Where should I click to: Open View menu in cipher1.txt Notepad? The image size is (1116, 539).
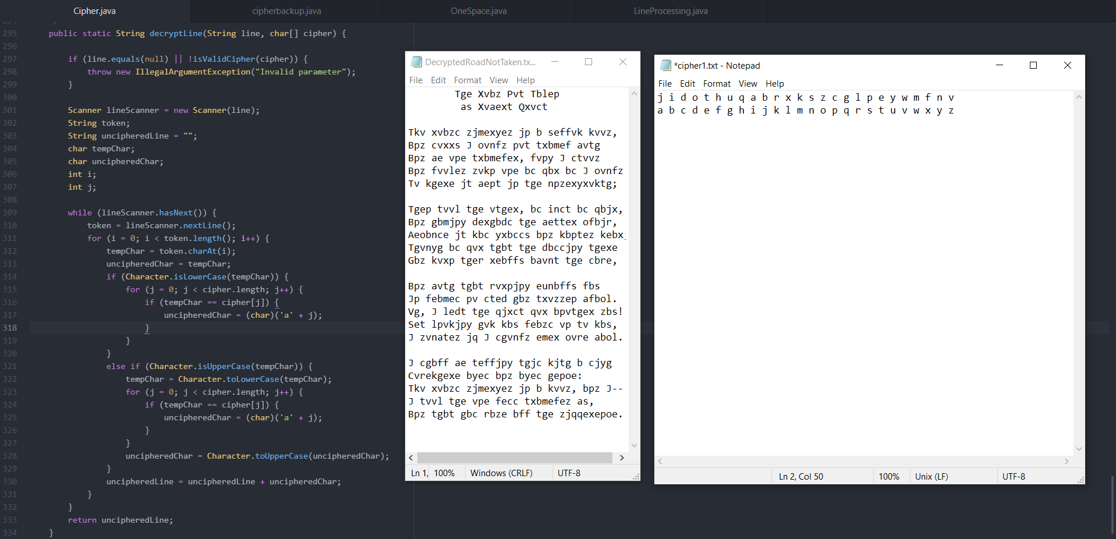747,84
